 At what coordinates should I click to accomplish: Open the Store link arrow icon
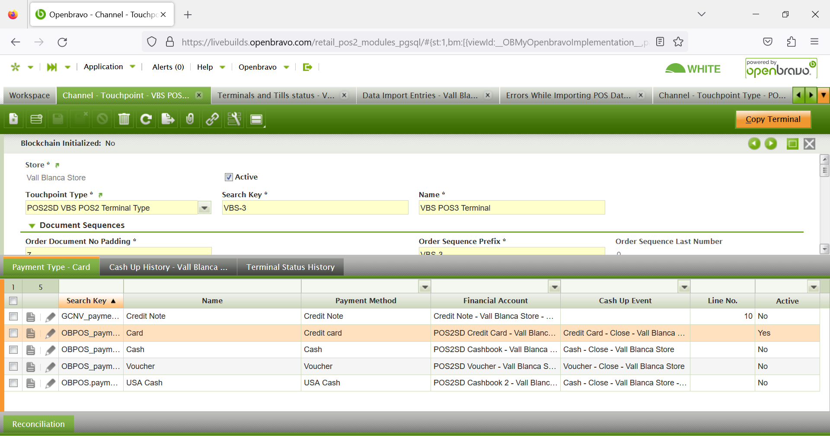coord(57,165)
